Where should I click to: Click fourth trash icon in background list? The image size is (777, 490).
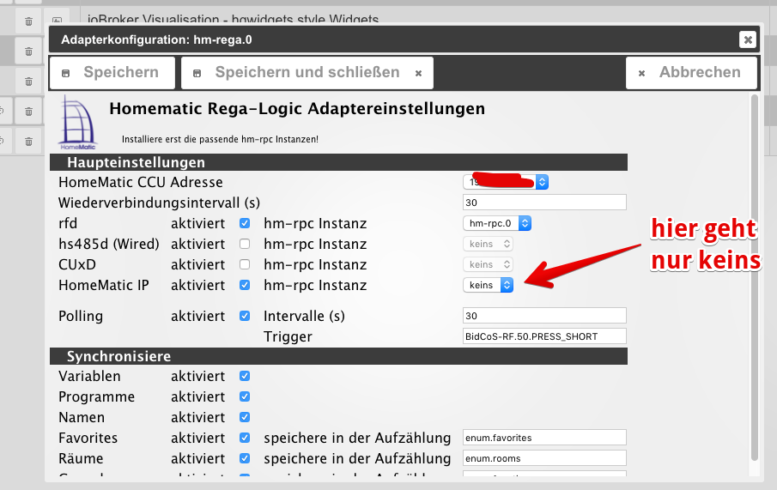click(28, 112)
